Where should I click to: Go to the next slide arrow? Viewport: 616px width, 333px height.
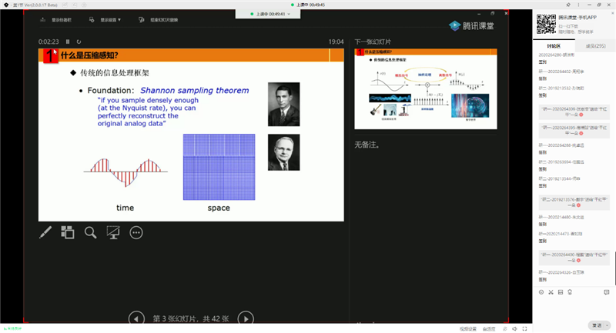245,318
